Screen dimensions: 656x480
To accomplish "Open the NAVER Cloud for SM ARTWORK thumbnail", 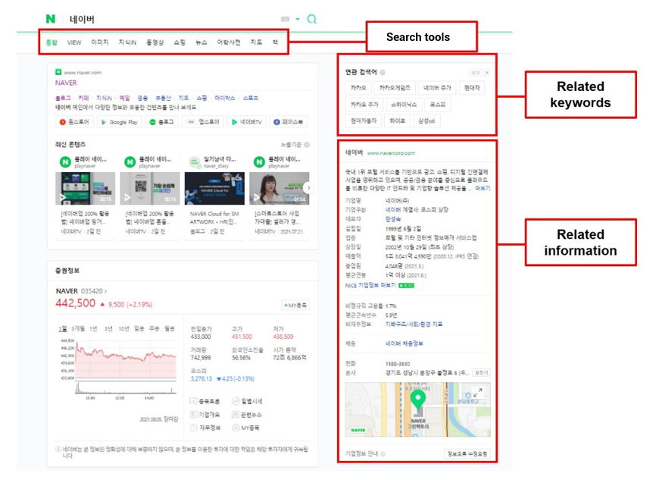I will (x=214, y=189).
